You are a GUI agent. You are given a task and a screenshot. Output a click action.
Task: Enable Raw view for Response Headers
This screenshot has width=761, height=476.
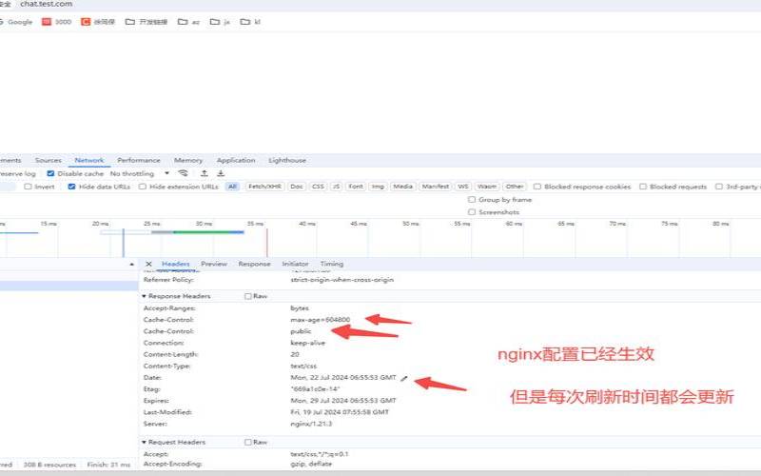[x=248, y=296]
